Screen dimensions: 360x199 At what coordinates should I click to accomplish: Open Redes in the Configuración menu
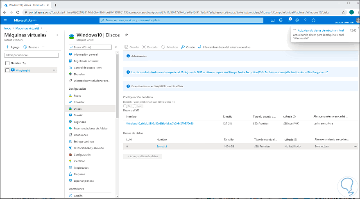point(77,95)
